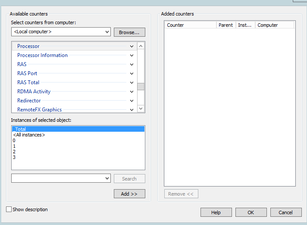
Task: Click the counter list scroll-up arrow
Action: click(141, 46)
